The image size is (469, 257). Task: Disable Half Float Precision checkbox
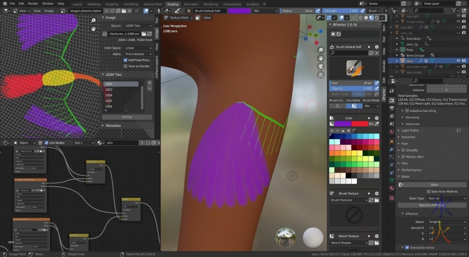pyautogui.click(x=125, y=60)
